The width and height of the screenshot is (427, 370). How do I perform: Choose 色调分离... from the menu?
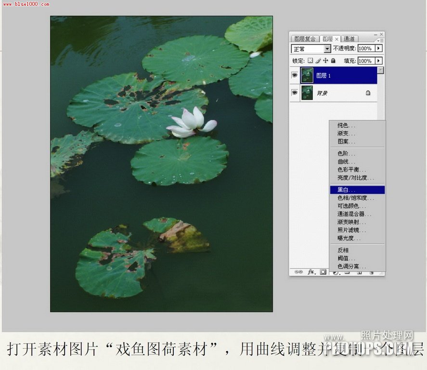357,266
